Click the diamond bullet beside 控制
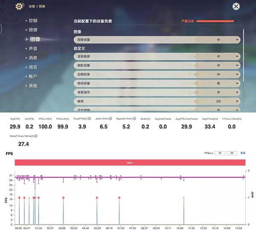Screen dimensions: 256x231 pyautogui.click(x=25, y=21)
